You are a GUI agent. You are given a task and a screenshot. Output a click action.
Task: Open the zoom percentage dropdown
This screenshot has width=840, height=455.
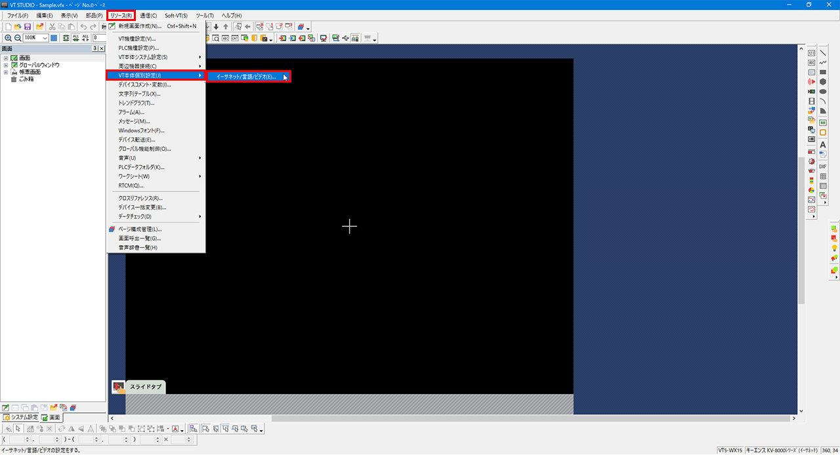click(45, 38)
